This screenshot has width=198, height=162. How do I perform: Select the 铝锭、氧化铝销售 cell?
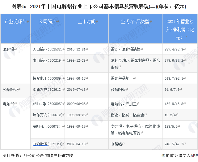point(135,49)
